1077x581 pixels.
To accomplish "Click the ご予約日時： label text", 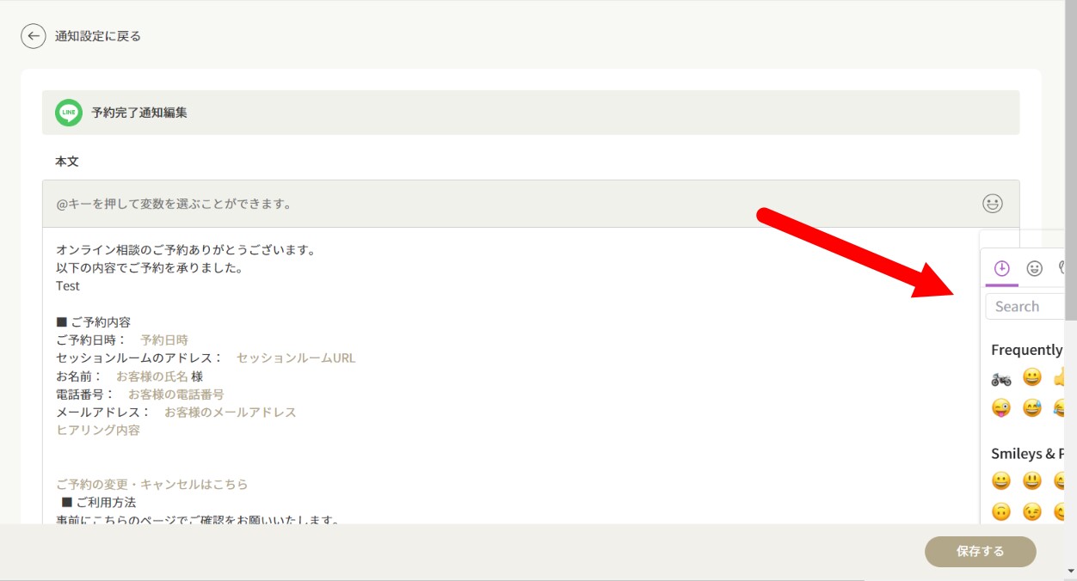I will pos(91,340).
